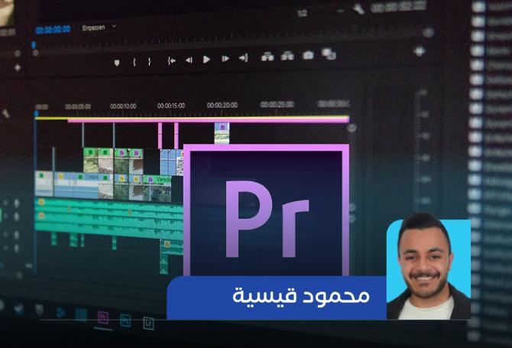The height and width of the screenshot is (348, 512).
Task: Open timeline display settings wrench icon
Action: click(5, 114)
